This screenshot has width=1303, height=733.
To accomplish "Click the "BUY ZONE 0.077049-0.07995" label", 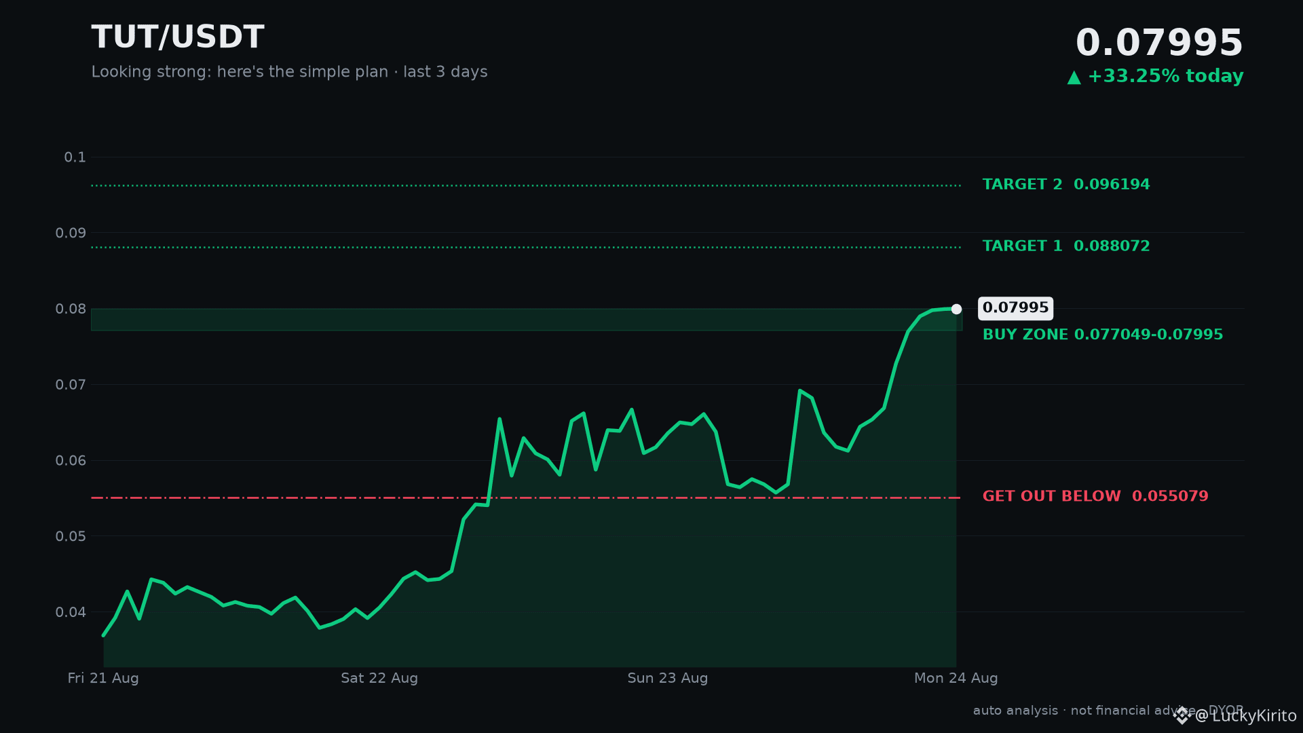I will [1103, 335].
